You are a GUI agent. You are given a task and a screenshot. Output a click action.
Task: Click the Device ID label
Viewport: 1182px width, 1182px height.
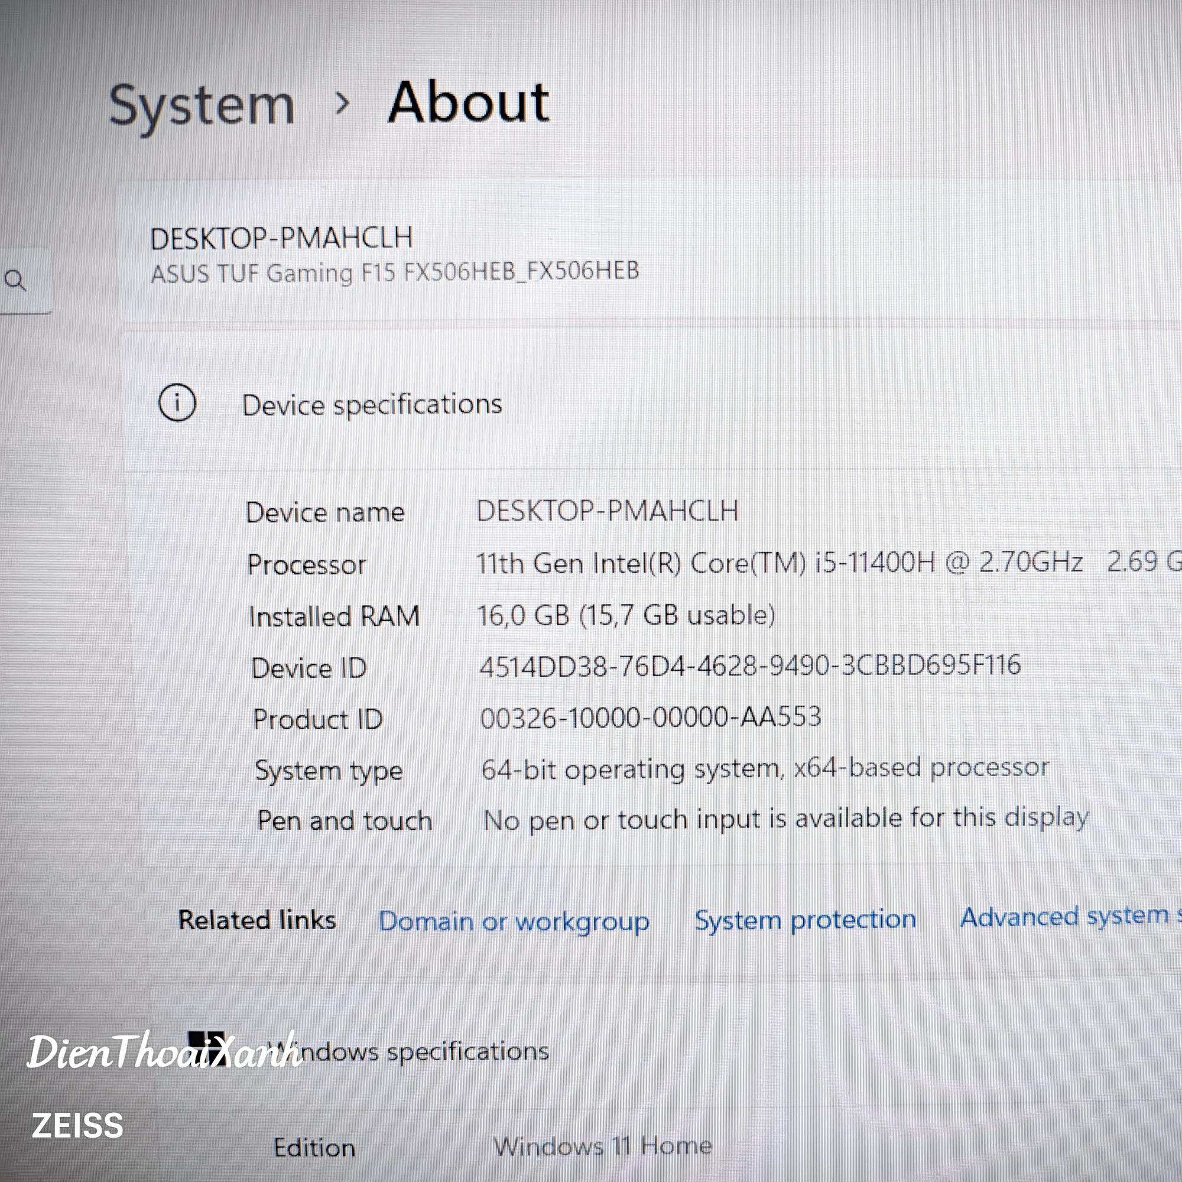tap(309, 668)
